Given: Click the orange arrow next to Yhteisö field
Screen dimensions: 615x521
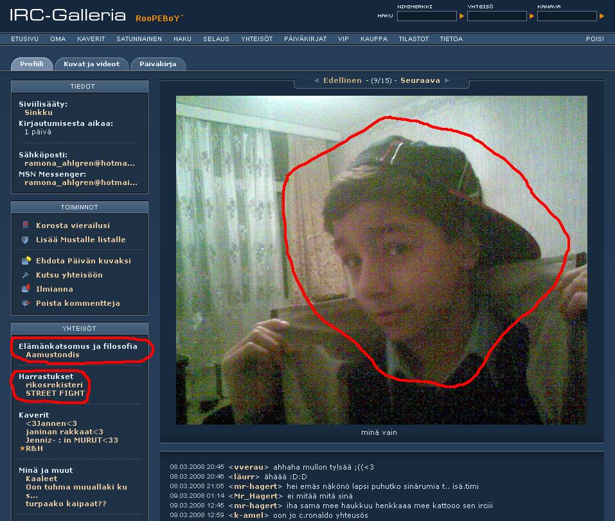Looking at the screenshot, I should tap(531, 16).
